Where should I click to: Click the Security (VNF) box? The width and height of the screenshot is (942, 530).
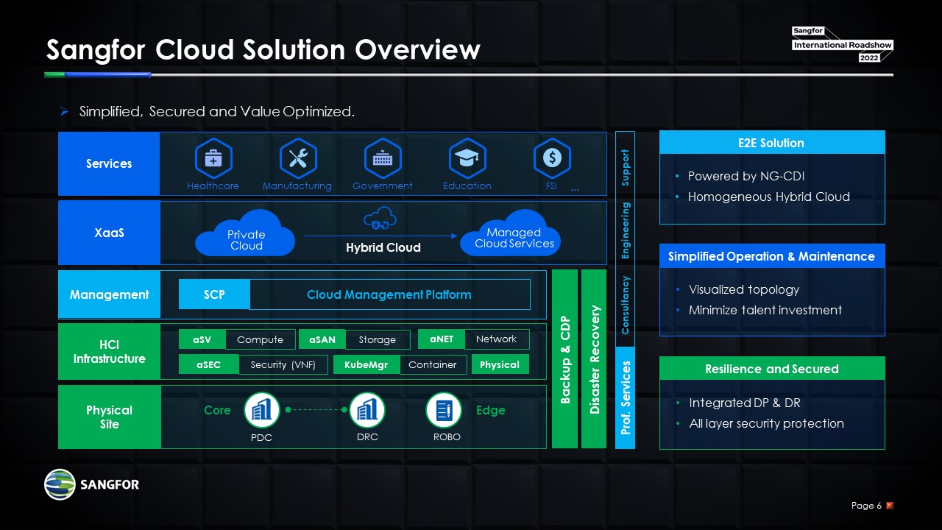point(283,364)
